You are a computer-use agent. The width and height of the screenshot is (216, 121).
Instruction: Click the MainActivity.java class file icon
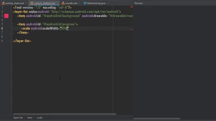[x=85, y=3]
